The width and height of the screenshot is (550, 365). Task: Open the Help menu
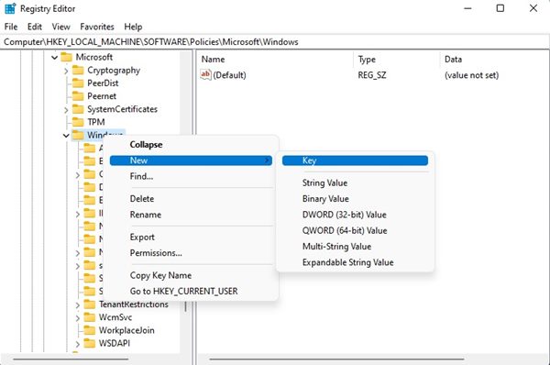coord(133,27)
